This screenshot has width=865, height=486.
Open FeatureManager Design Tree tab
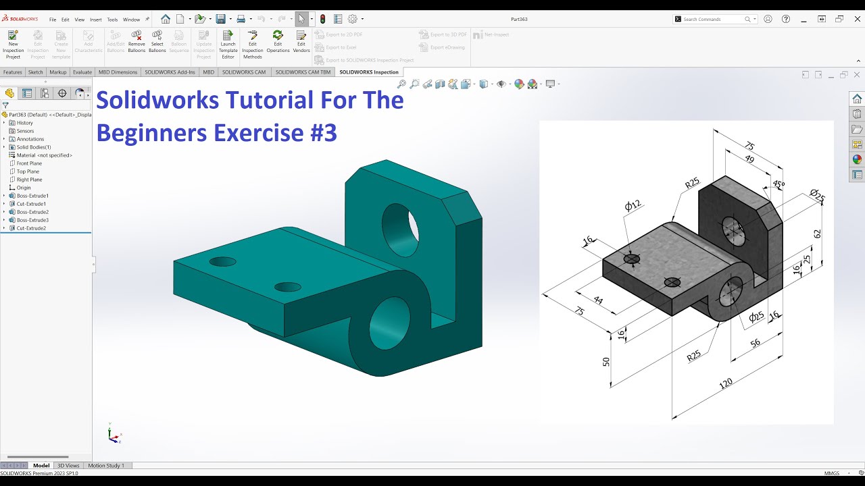(9, 93)
